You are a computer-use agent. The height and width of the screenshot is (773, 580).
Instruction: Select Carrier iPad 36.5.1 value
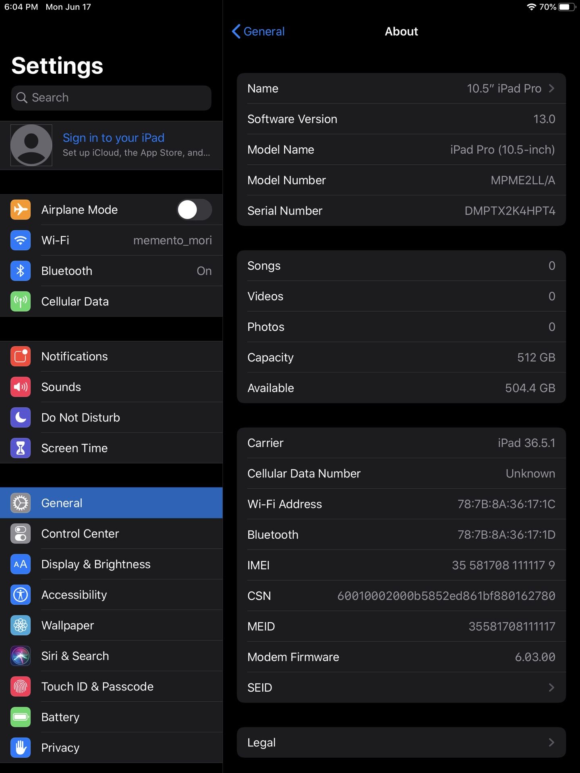(526, 442)
